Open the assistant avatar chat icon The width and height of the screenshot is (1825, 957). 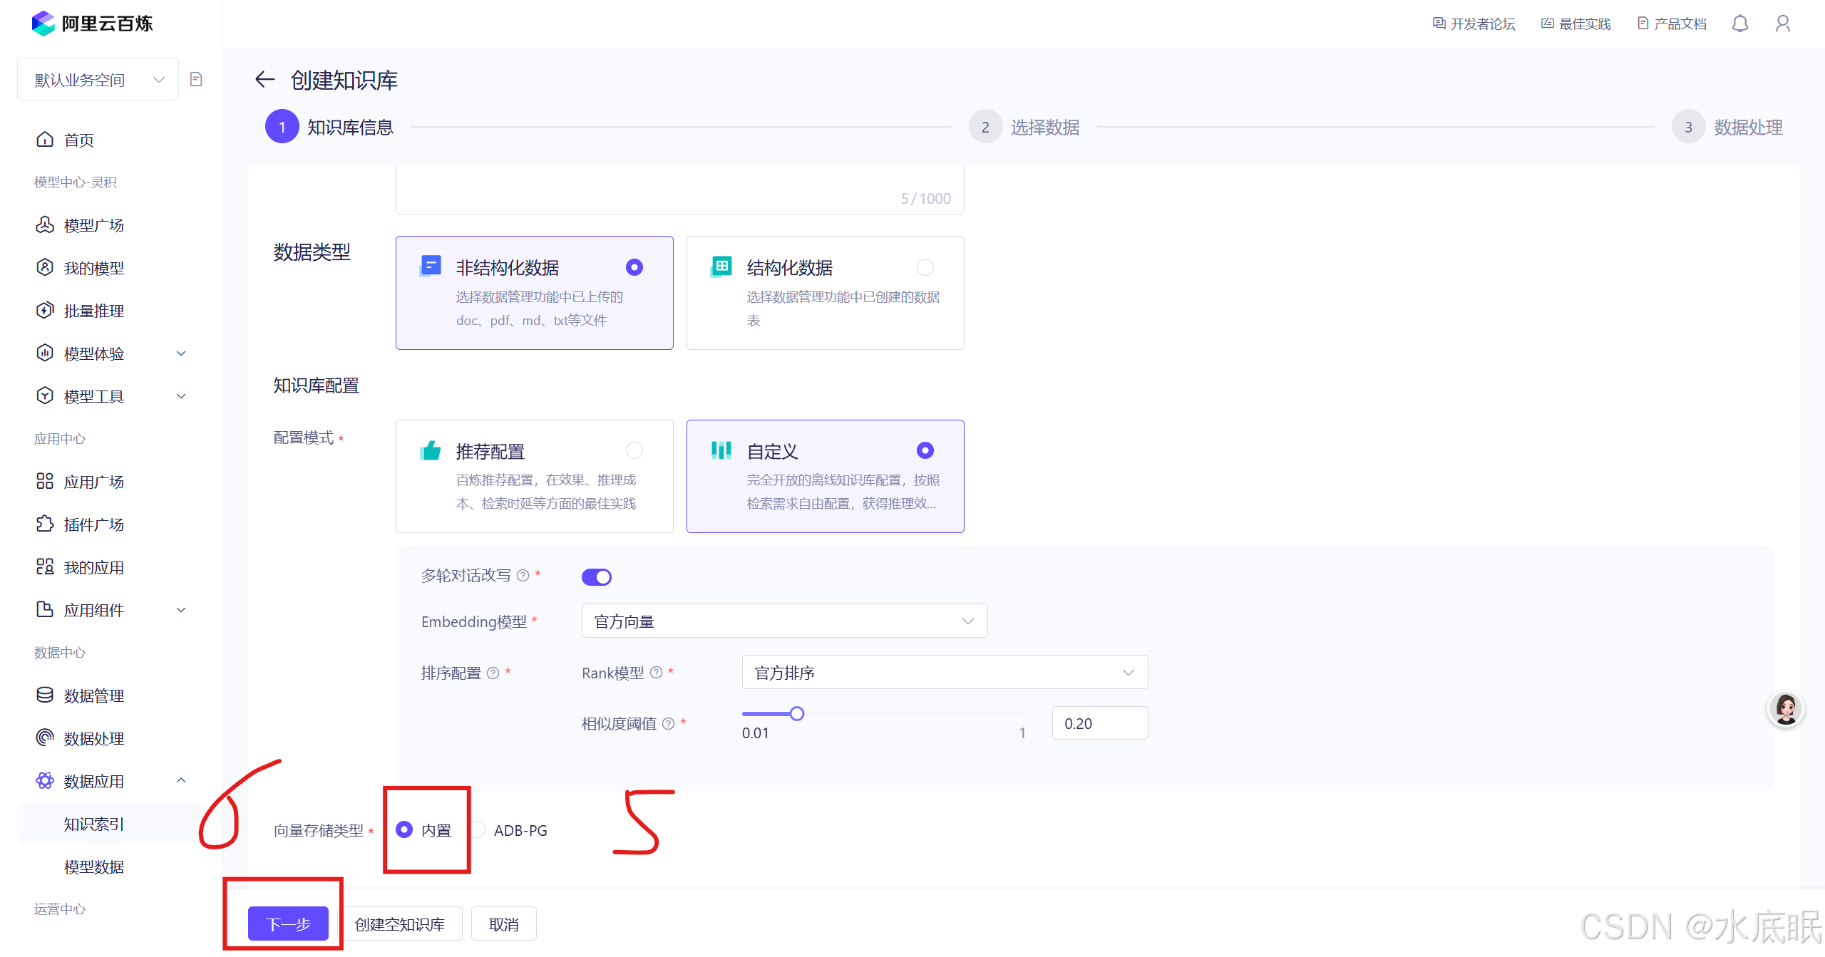tap(1785, 709)
